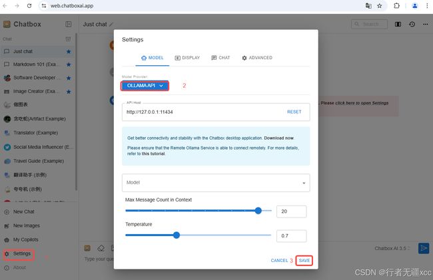Image resolution: width=433 pixels, height=280 pixels.
Task: Click the browser back arrow
Action: point(5,5)
